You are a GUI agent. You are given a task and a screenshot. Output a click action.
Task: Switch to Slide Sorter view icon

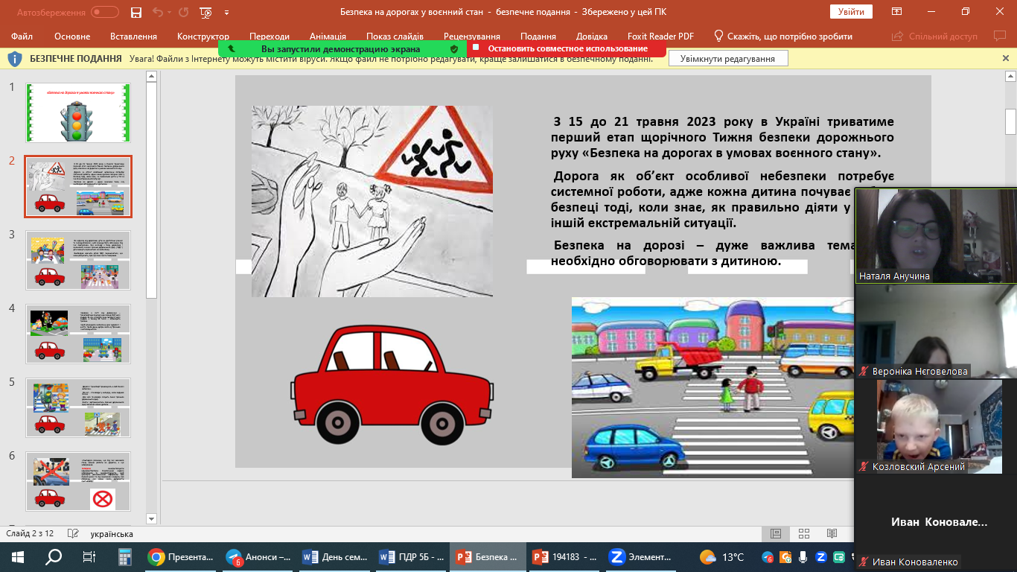pyautogui.click(x=803, y=534)
